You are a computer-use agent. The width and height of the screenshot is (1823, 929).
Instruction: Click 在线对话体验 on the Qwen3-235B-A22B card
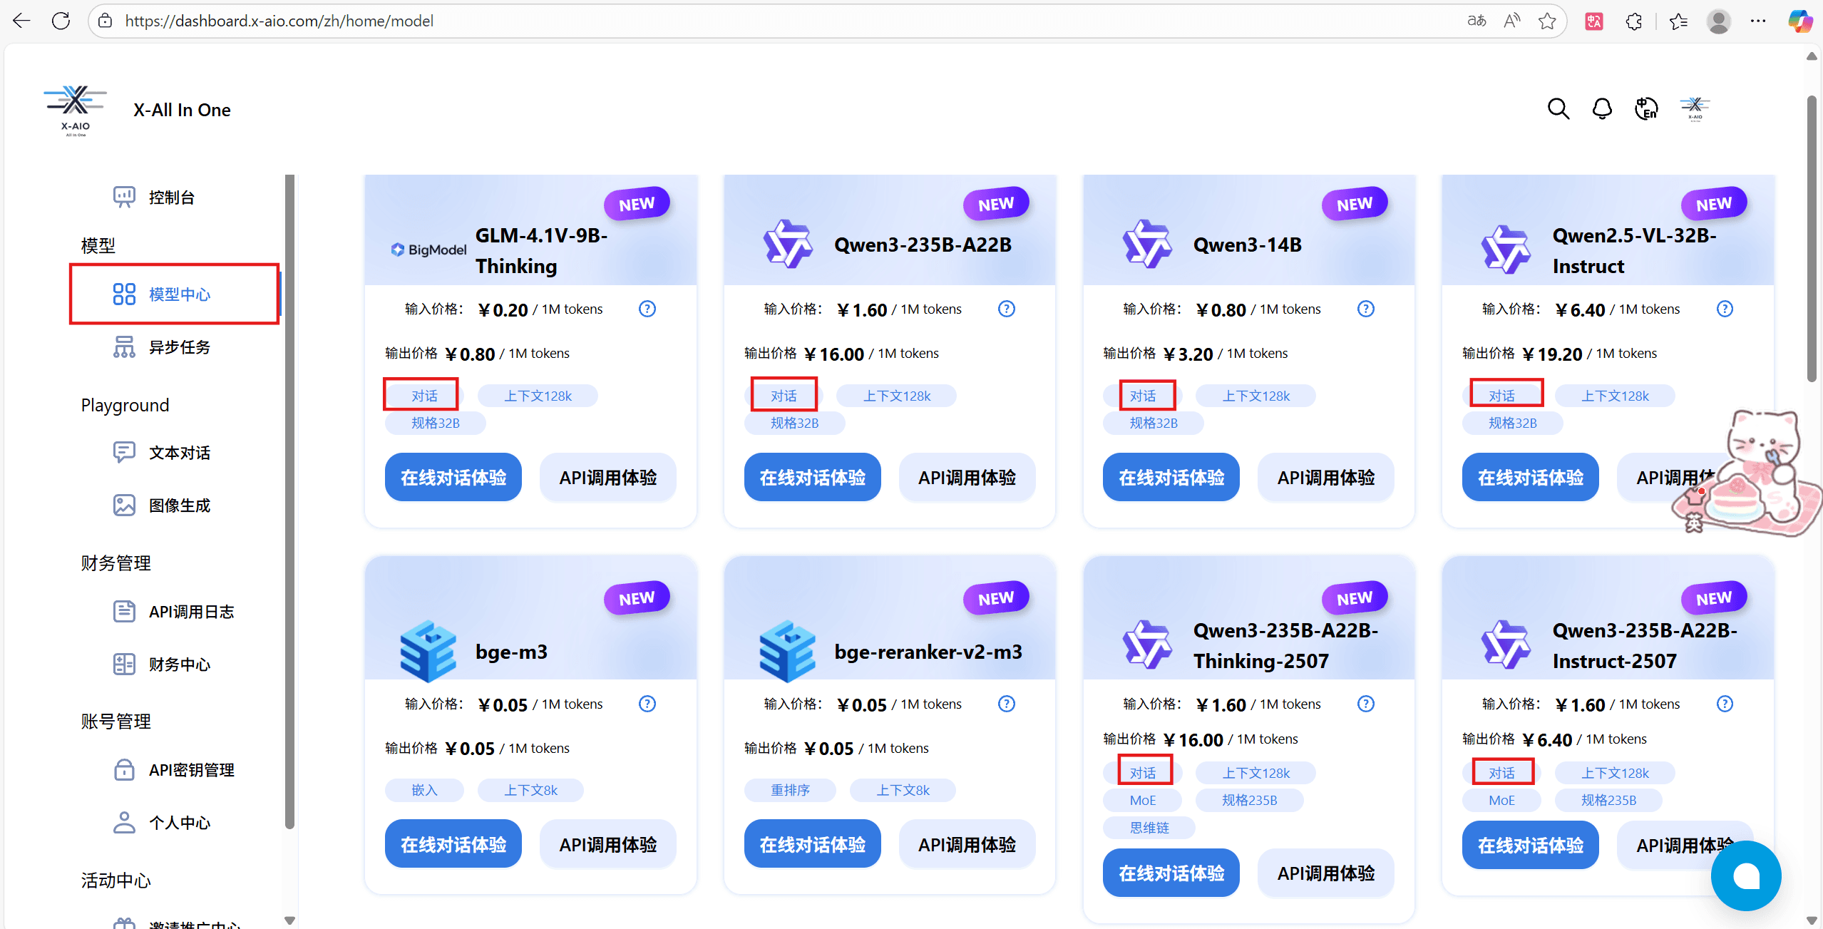click(812, 477)
